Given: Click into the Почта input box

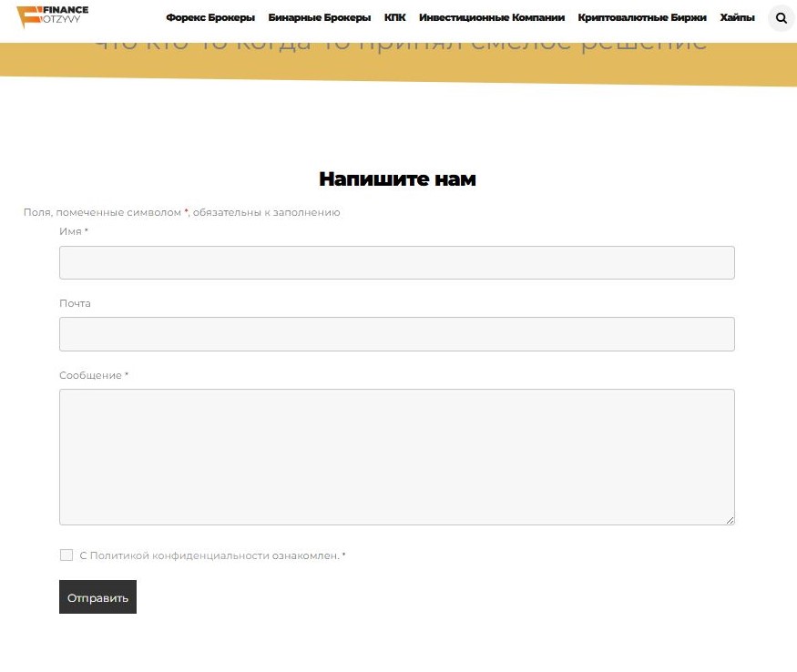Looking at the screenshot, I should point(396,334).
